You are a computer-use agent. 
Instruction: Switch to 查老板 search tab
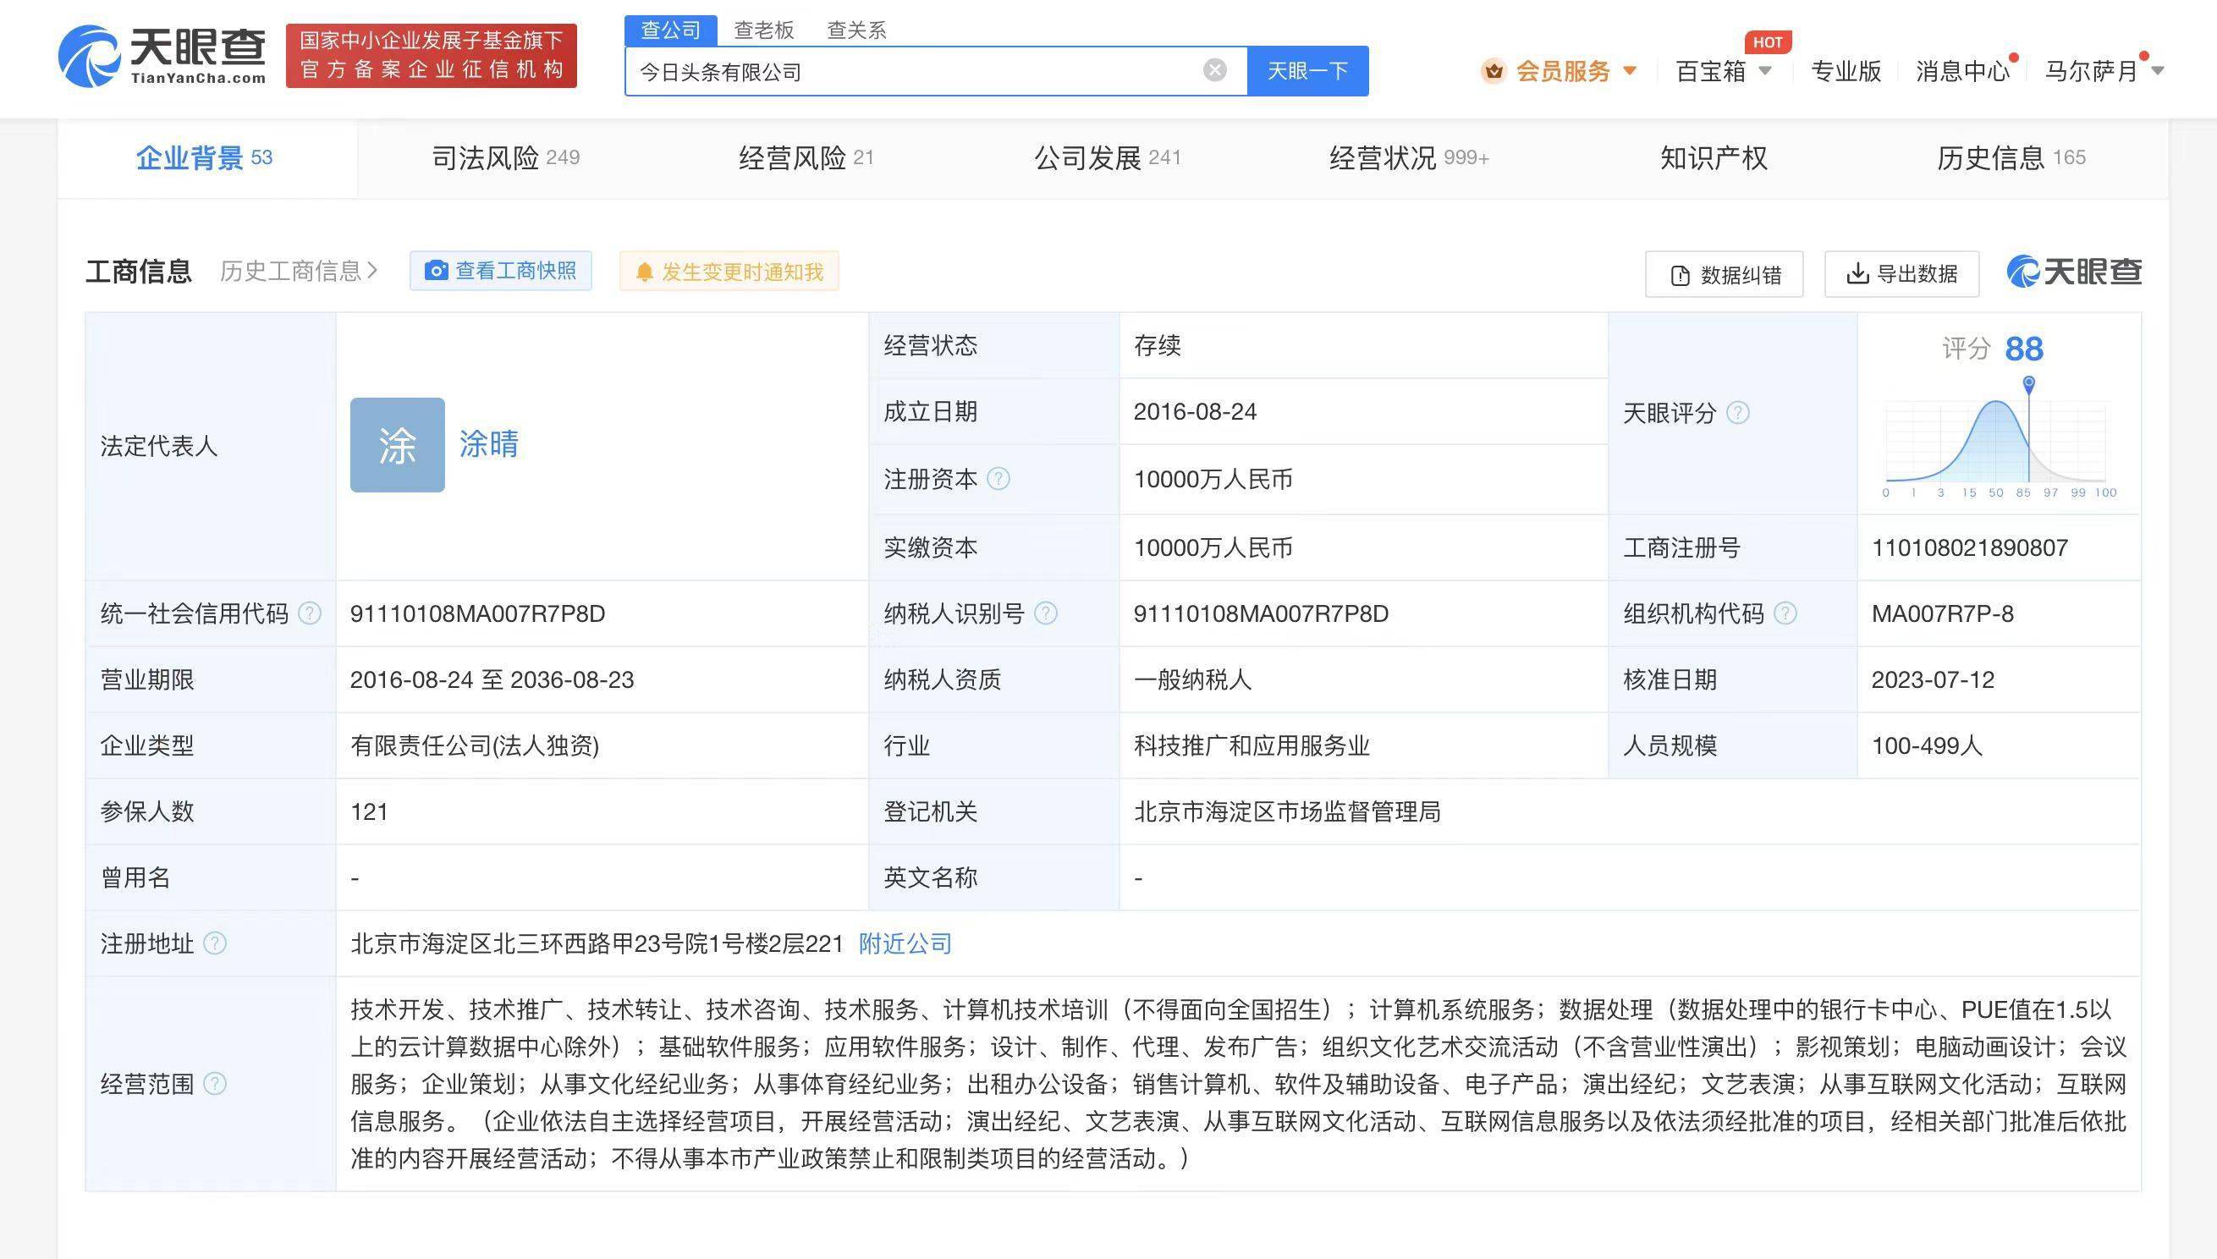[x=763, y=30]
